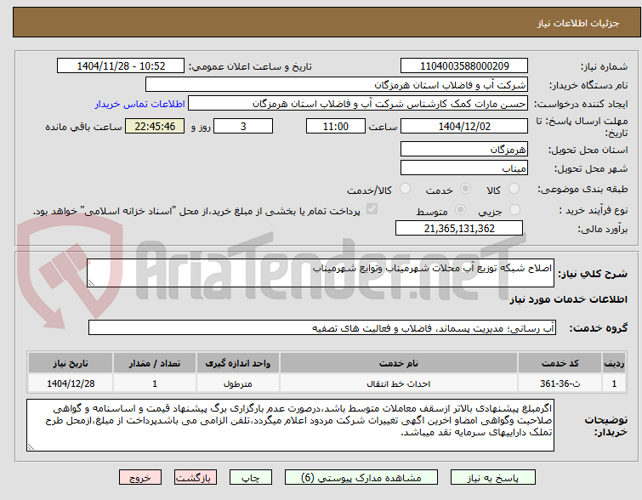Click the تاریخ نیاز column header
The image size is (642, 500).
[71, 363]
